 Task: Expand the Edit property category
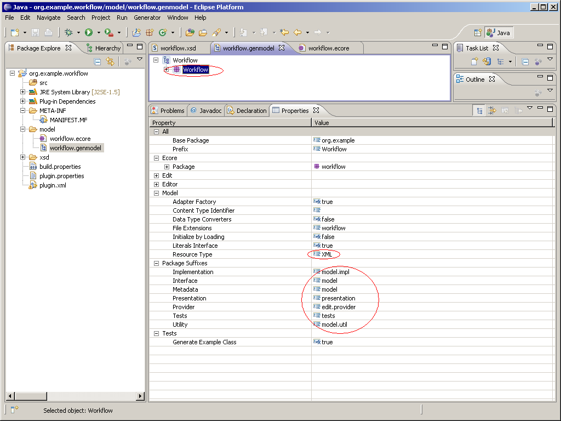tap(157, 175)
